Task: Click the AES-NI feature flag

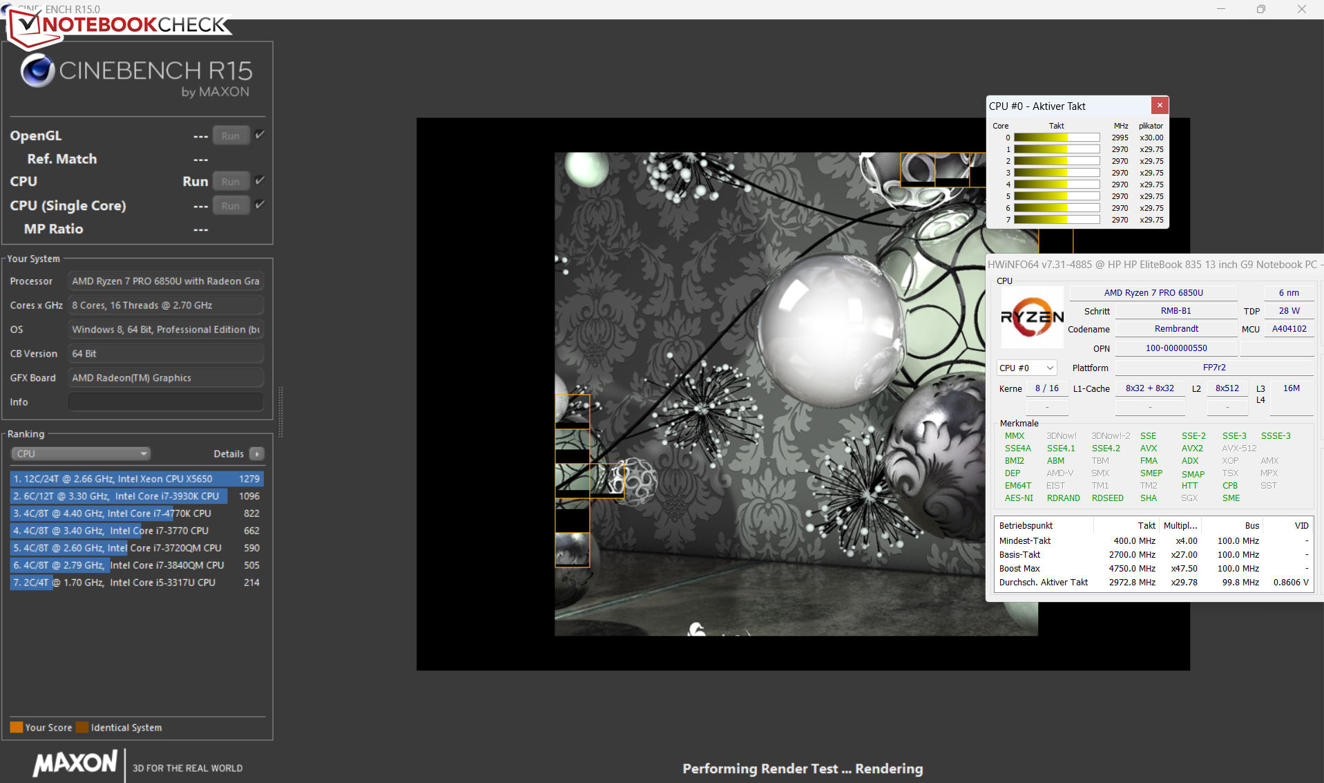Action: (1019, 498)
